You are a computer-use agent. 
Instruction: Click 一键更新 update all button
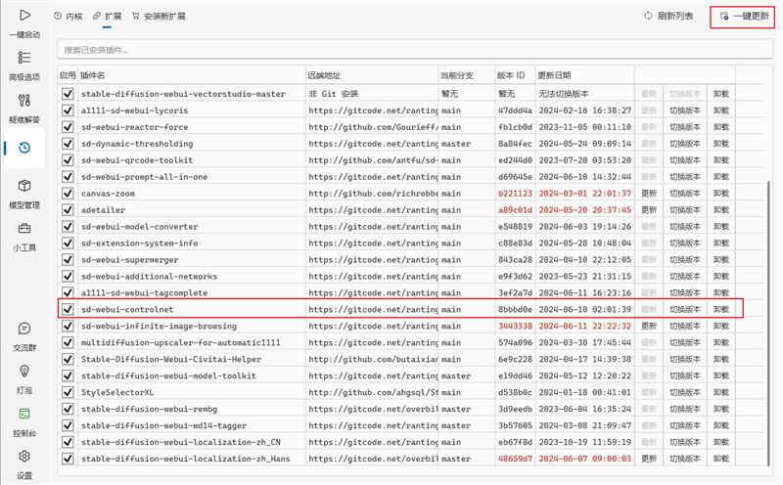pyautogui.click(x=744, y=16)
